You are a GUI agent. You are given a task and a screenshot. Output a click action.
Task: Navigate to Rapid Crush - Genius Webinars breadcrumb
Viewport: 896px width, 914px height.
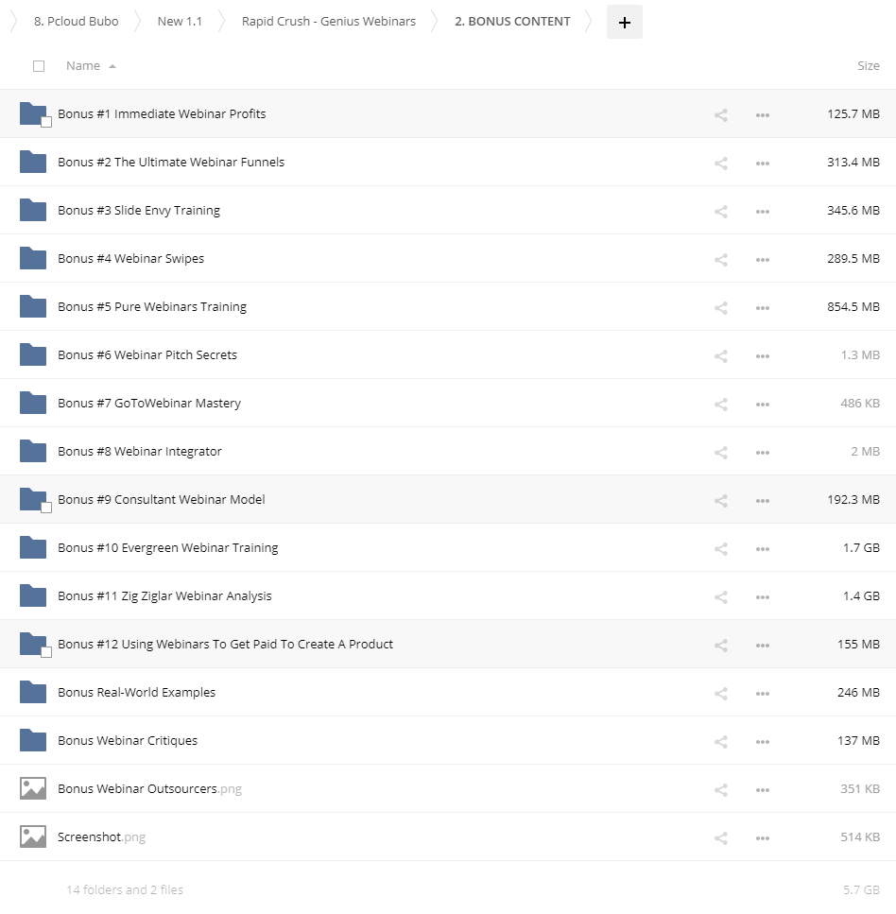pyautogui.click(x=328, y=22)
